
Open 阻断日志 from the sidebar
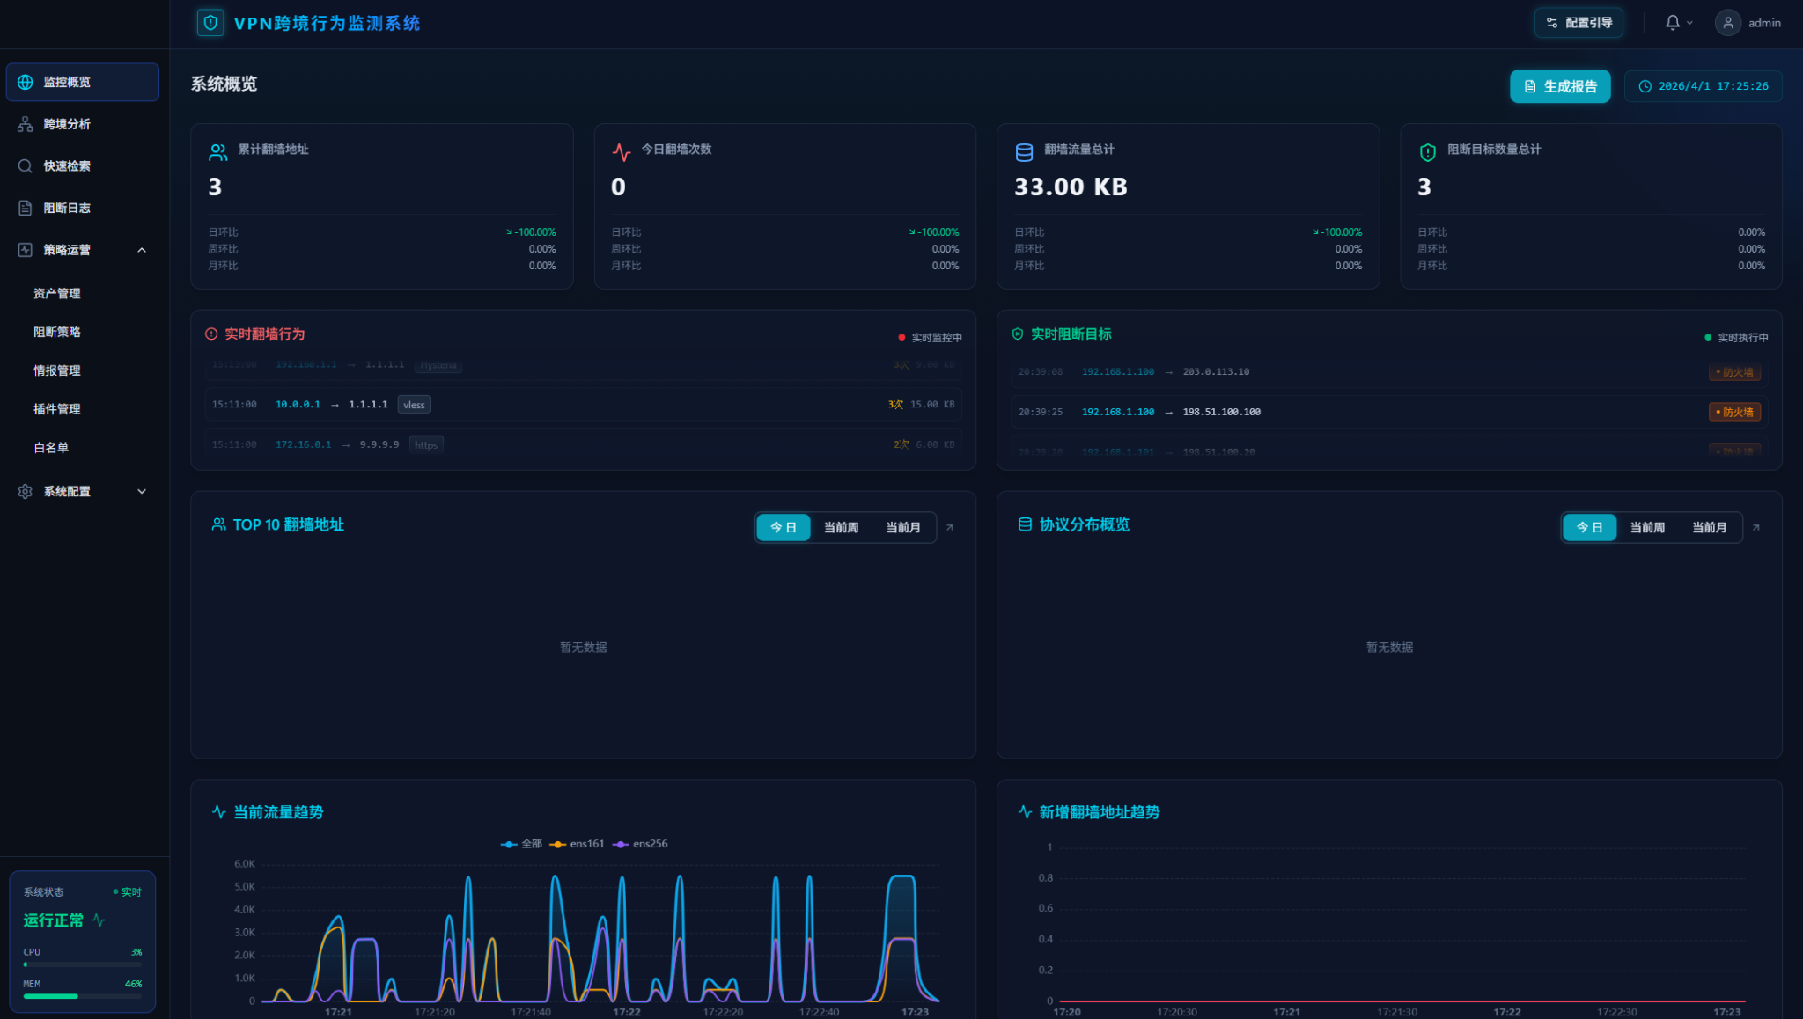[67, 209]
